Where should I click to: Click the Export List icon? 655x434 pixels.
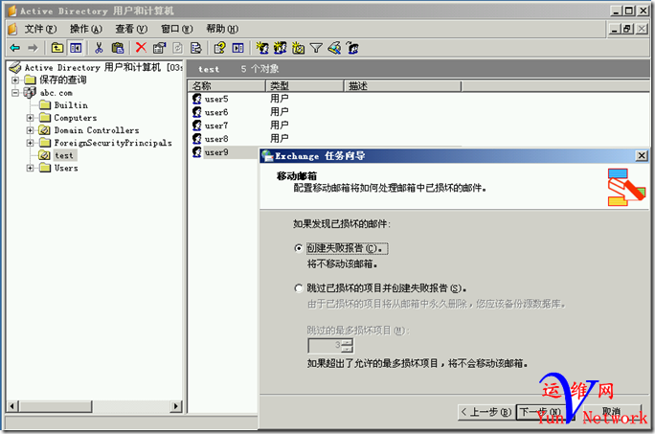pyautogui.click(x=196, y=48)
